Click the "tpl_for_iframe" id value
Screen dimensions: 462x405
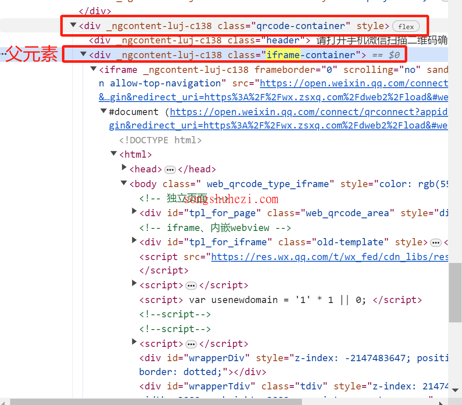[x=228, y=242]
